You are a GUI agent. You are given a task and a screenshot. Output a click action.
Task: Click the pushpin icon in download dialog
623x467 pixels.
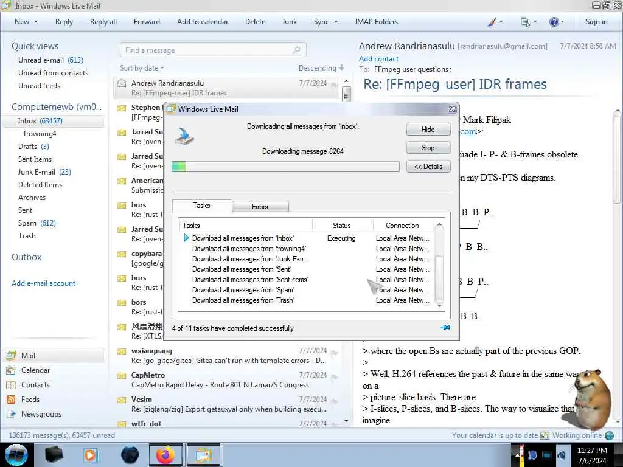click(x=445, y=328)
